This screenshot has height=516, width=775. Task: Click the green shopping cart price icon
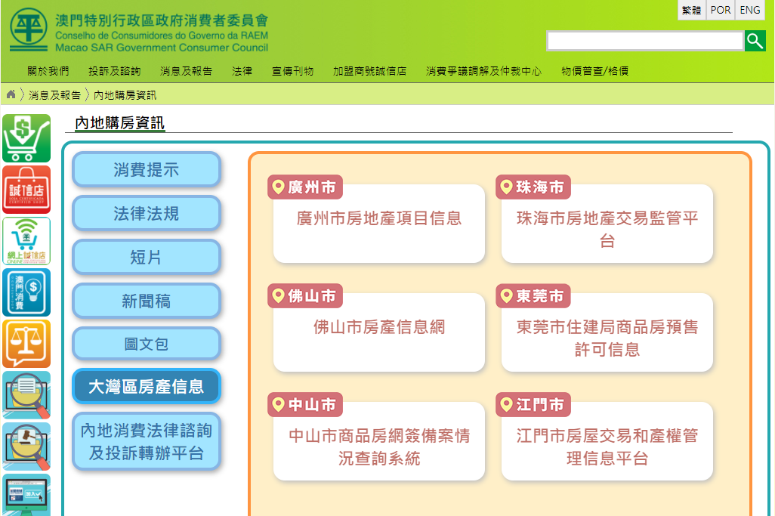[26, 138]
